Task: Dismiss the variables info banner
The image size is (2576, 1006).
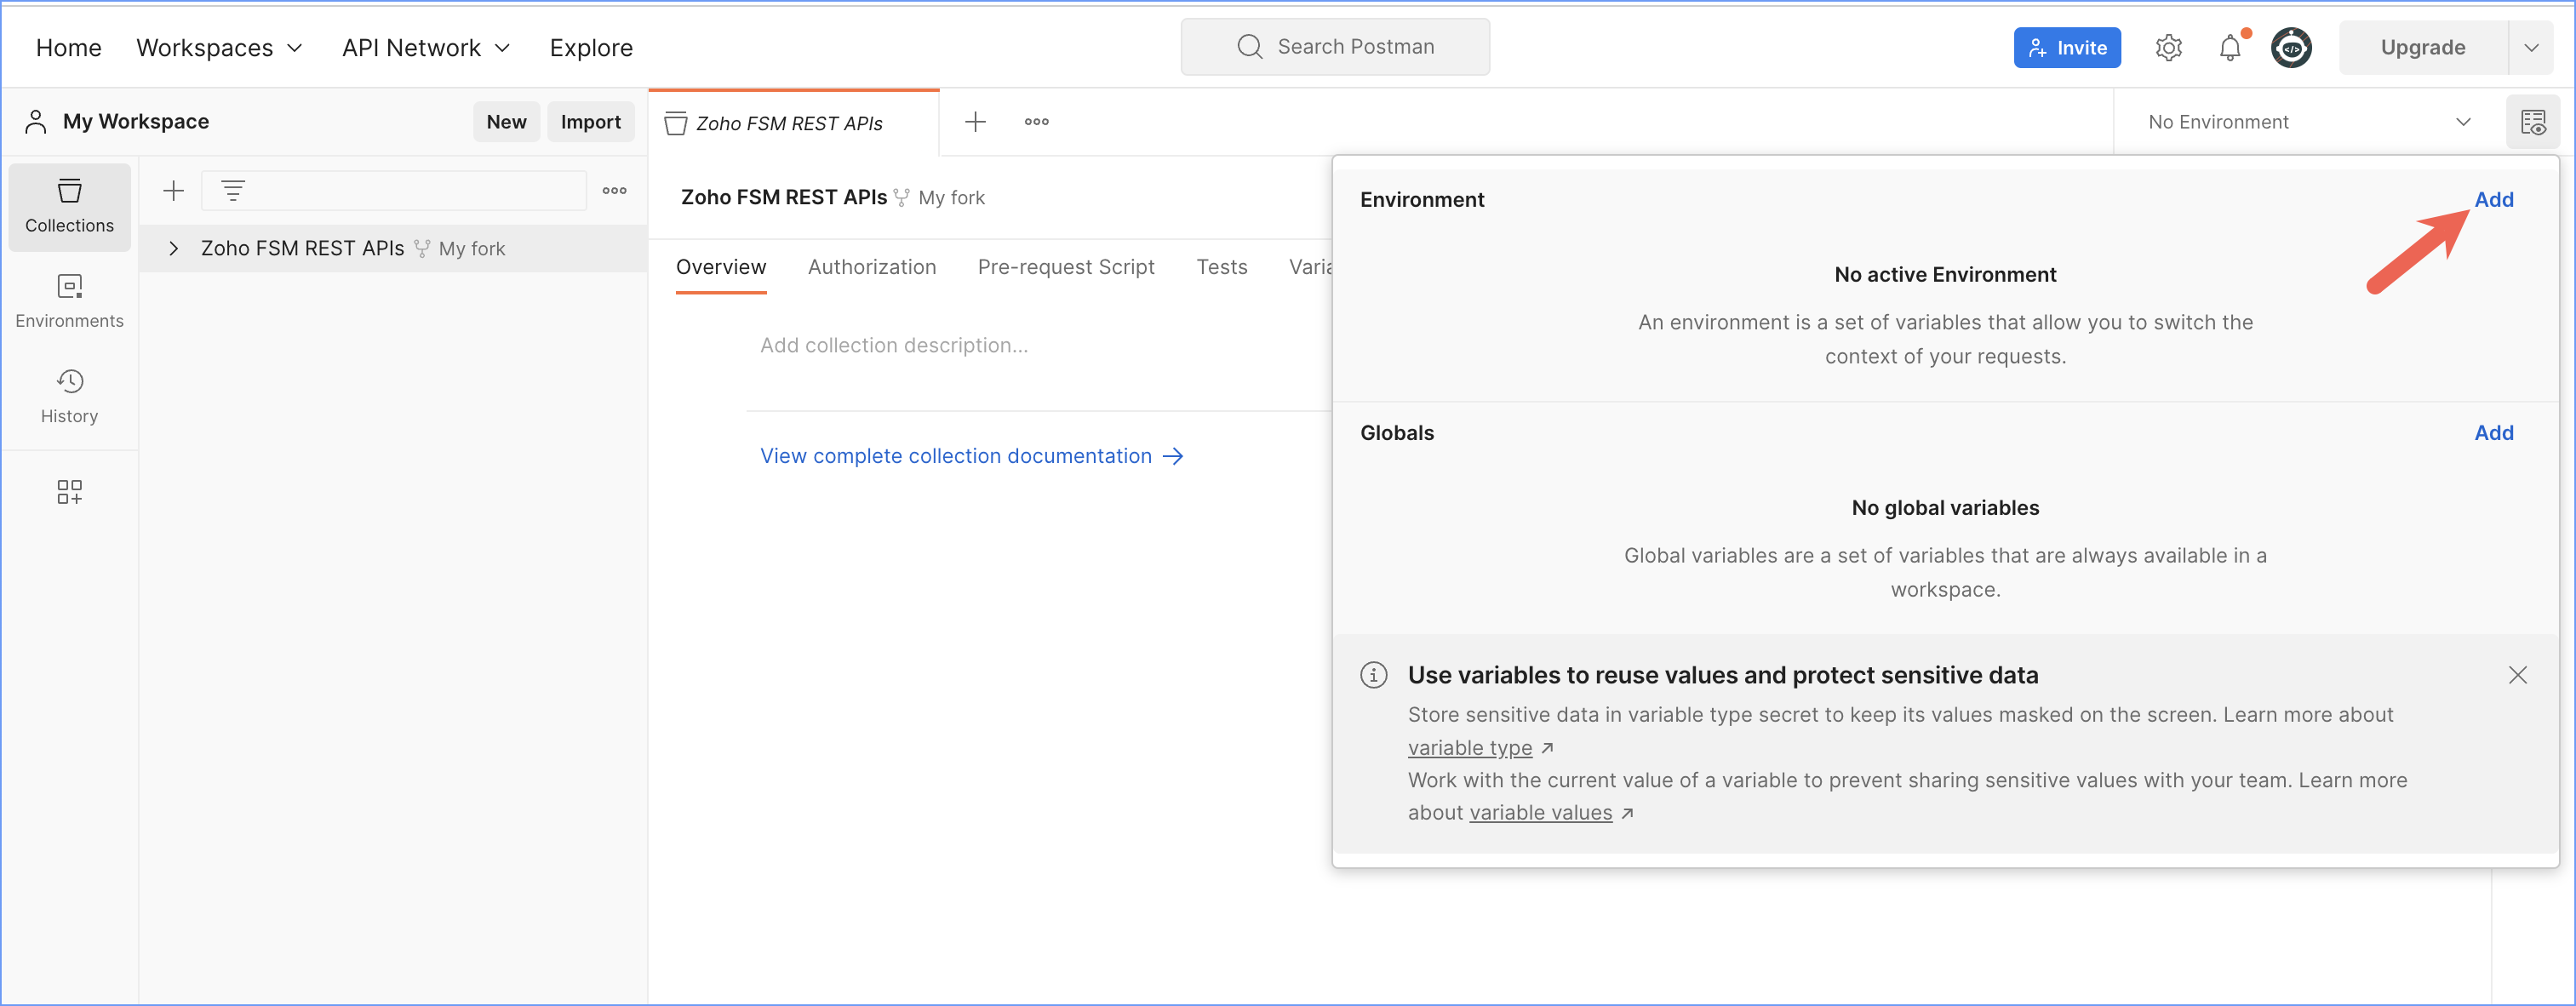Action: [x=2517, y=675]
